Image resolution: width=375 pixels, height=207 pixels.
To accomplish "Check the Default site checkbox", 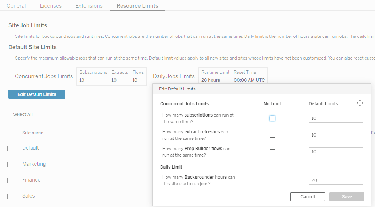I will pyautogui.click(x=10, y=149).
